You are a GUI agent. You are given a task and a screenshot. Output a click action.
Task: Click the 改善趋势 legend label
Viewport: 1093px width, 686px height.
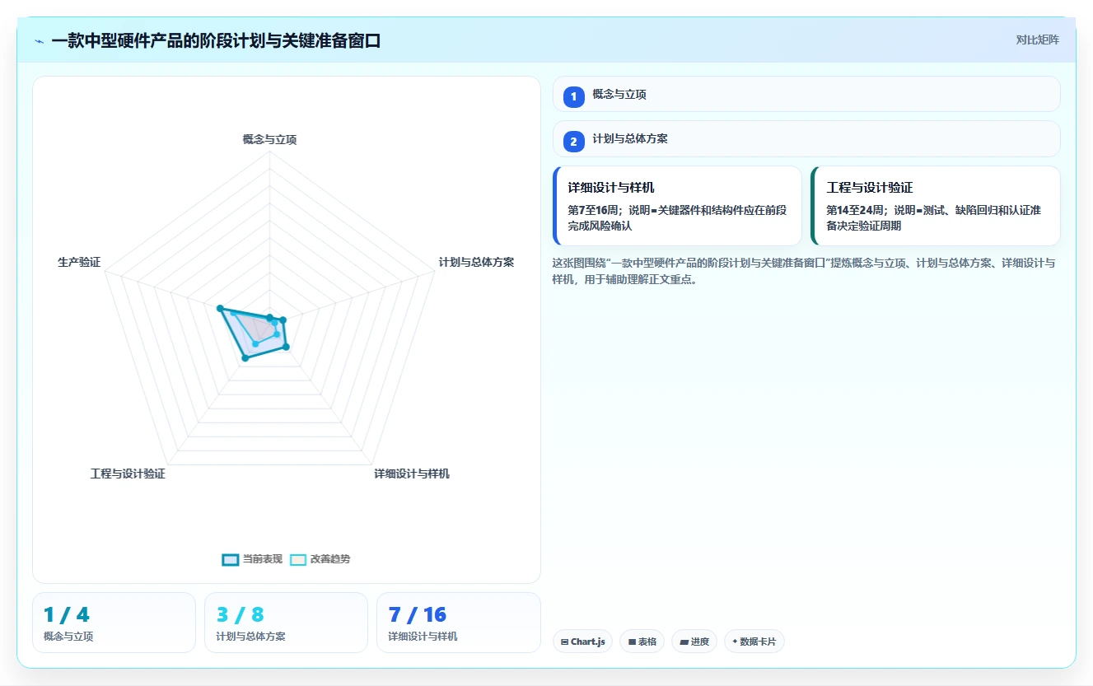(x=330, y=559)
